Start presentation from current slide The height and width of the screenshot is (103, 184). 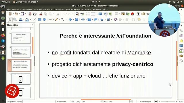[x=111, y=14]
